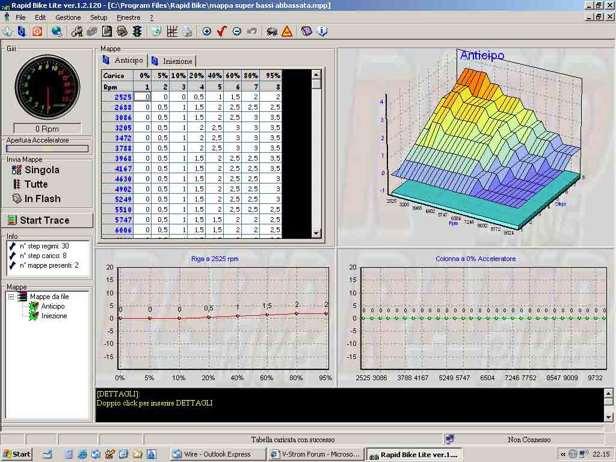Screen dimensions: 616x462
Task: Open the Finestre menu
Action: pyautogui.click(x=129, y=17)
